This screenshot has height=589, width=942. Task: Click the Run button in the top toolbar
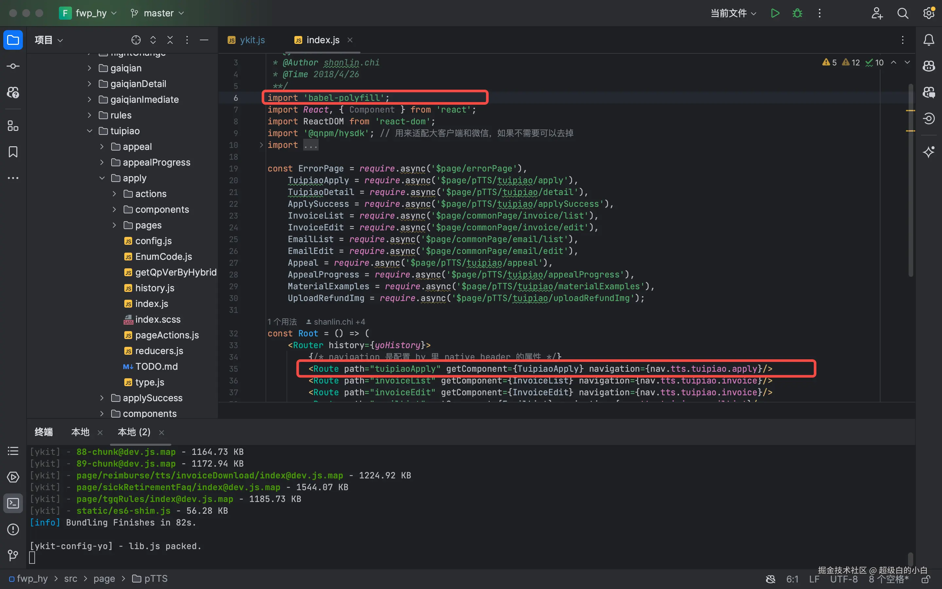click(775, 13)
